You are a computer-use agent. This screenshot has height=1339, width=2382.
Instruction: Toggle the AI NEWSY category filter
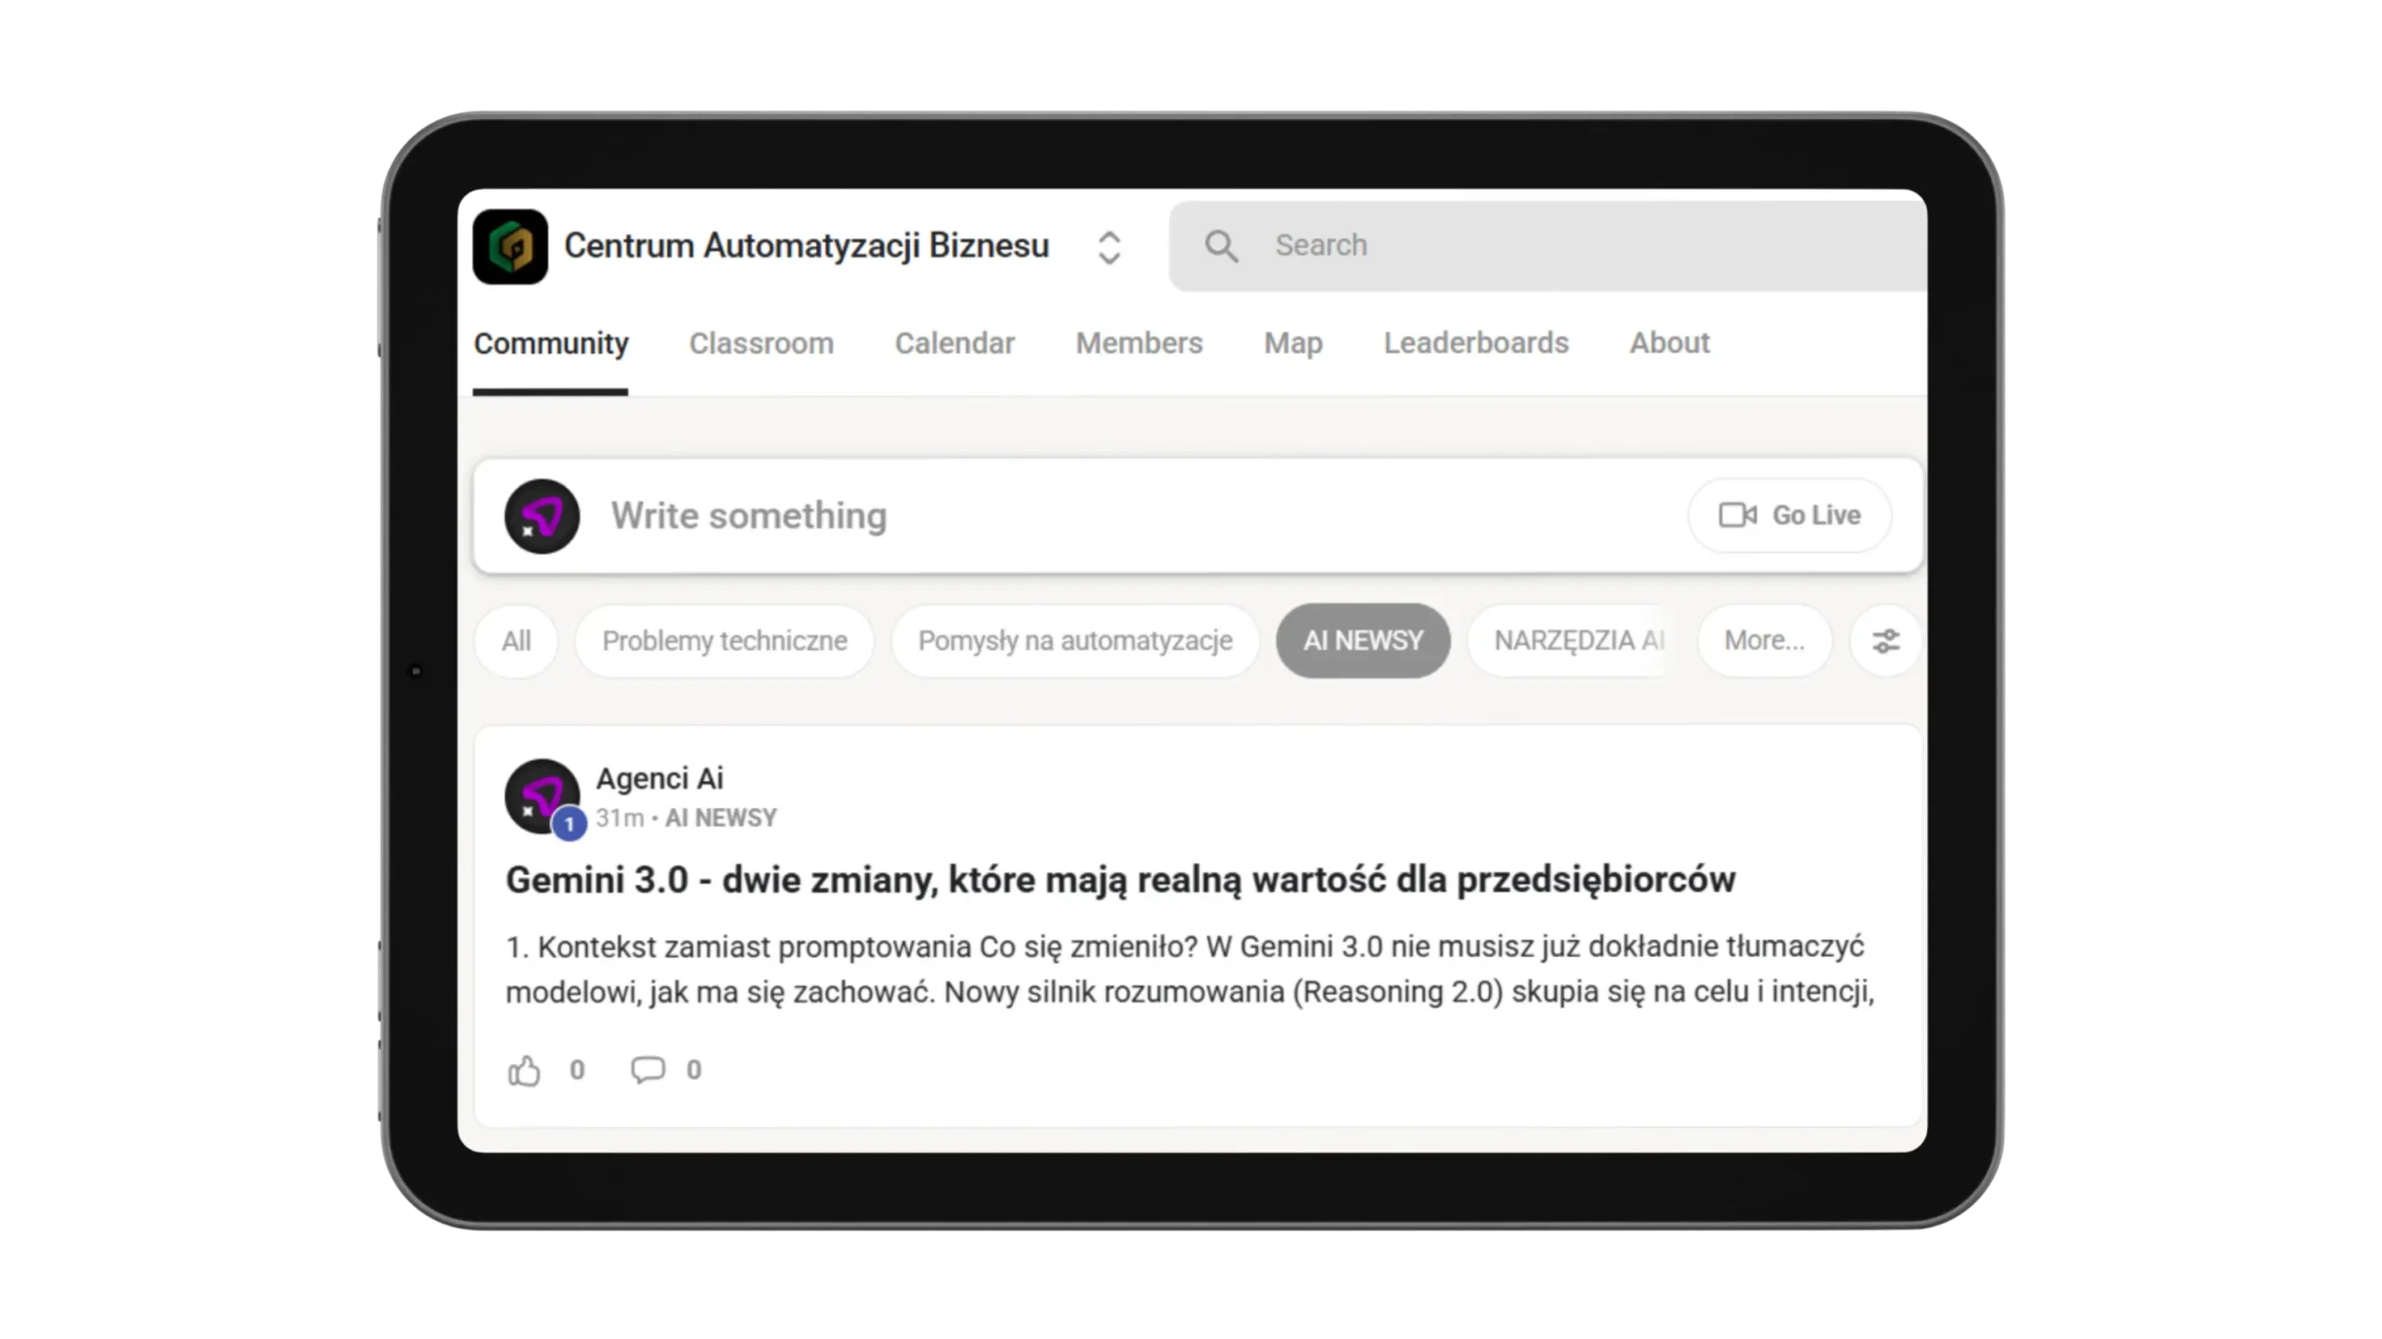(1362, 641)
